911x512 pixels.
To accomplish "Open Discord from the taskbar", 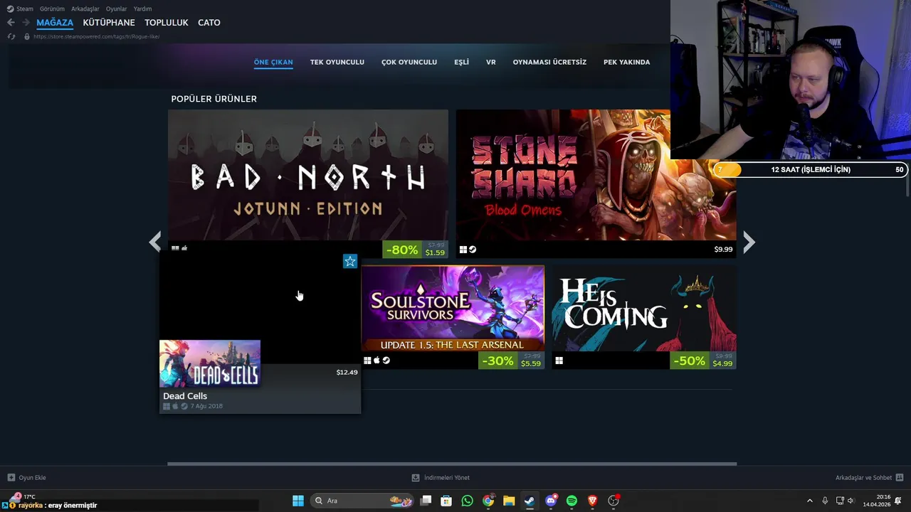I will pos(551,501).
